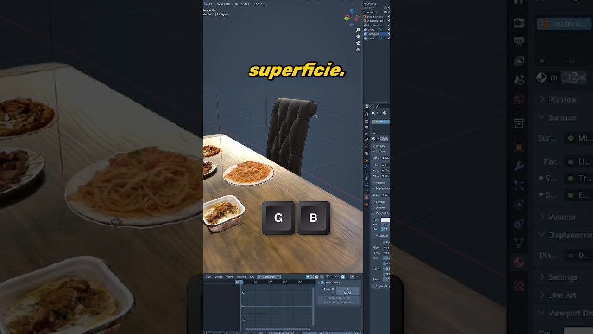Click the viewport pan hand icon

pos(358,36)
